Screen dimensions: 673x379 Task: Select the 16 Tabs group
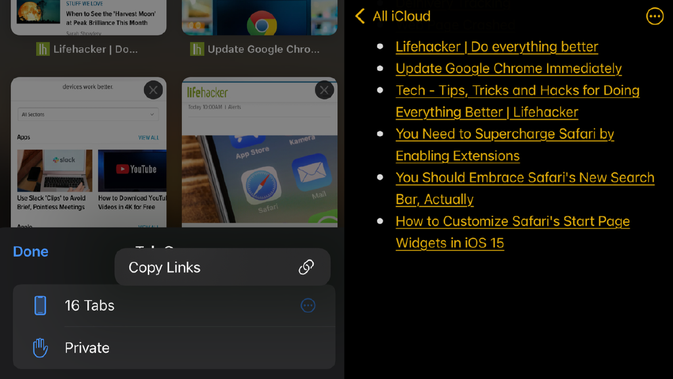(x=174, y=305)
